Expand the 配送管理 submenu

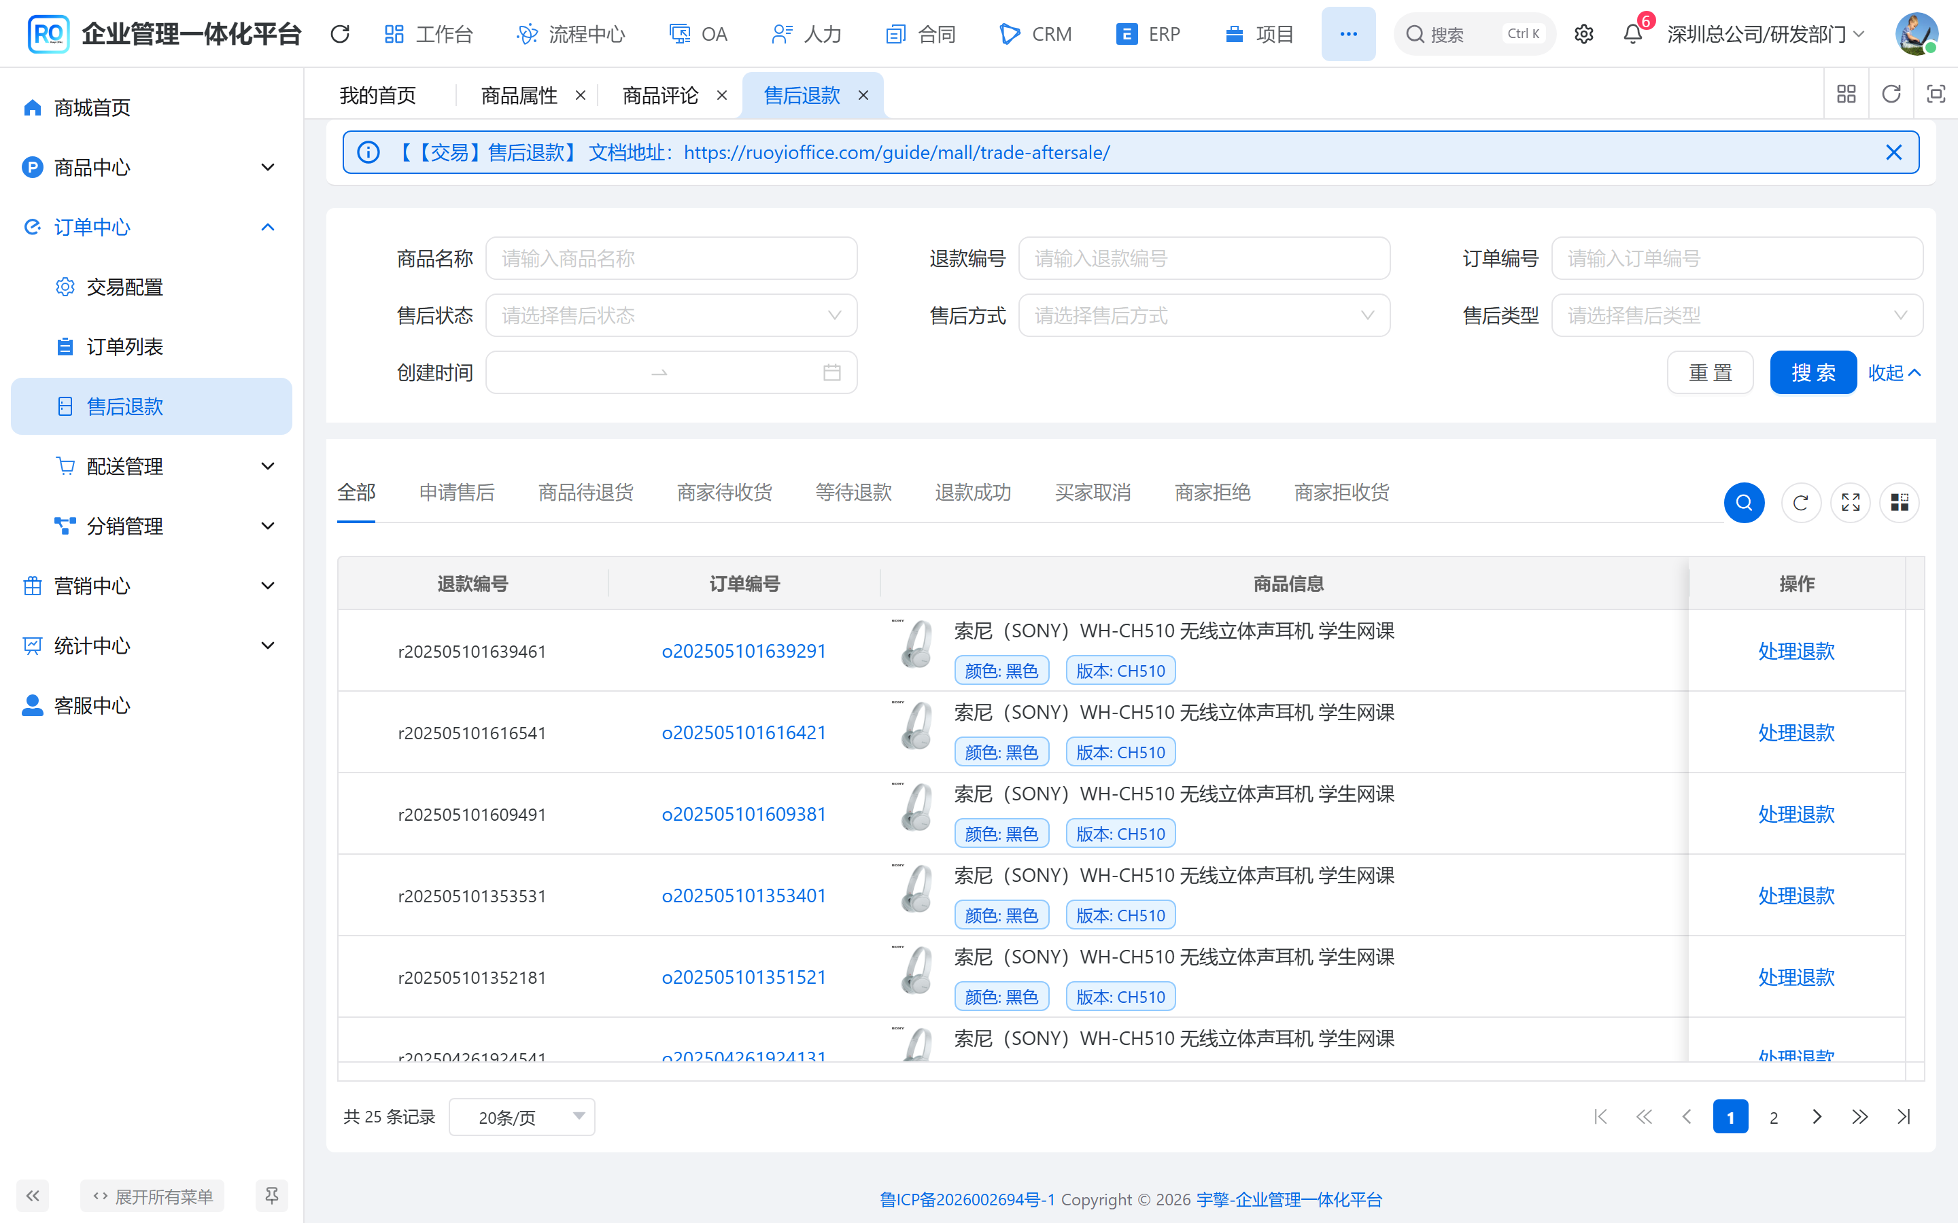coord(152,467)
